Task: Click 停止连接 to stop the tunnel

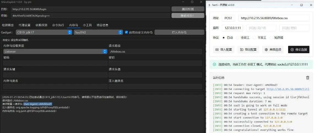Action: 299,50
